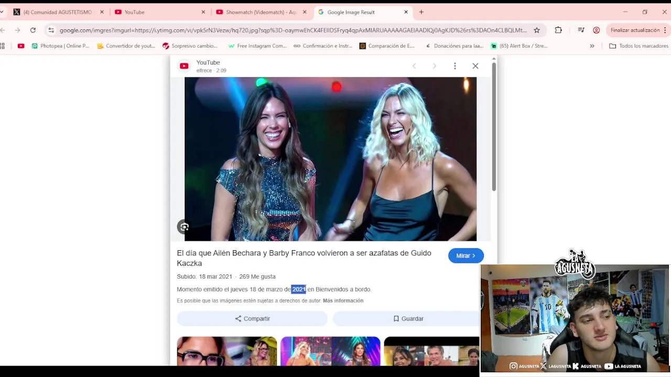Switch to the YouTube browser tab
Viewport: 671px width, 377px height.
click(135, 12)
